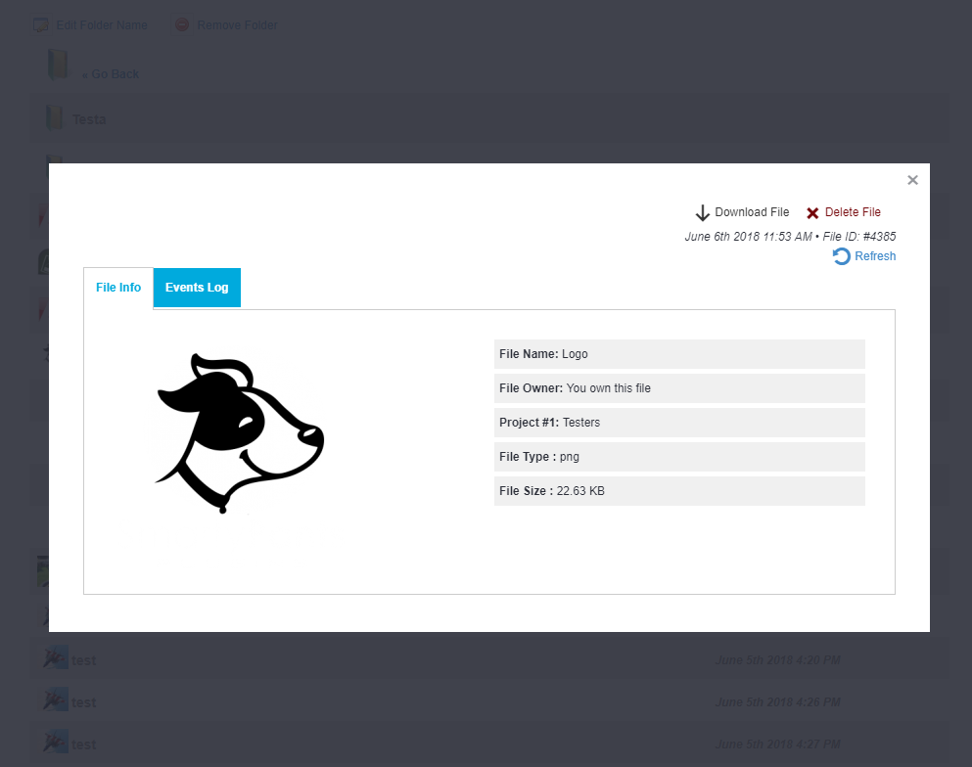The height and width of the screenshot is (767, 972).
Task: Click the File Size : 22.63 KB row
Action: point(679,491)
